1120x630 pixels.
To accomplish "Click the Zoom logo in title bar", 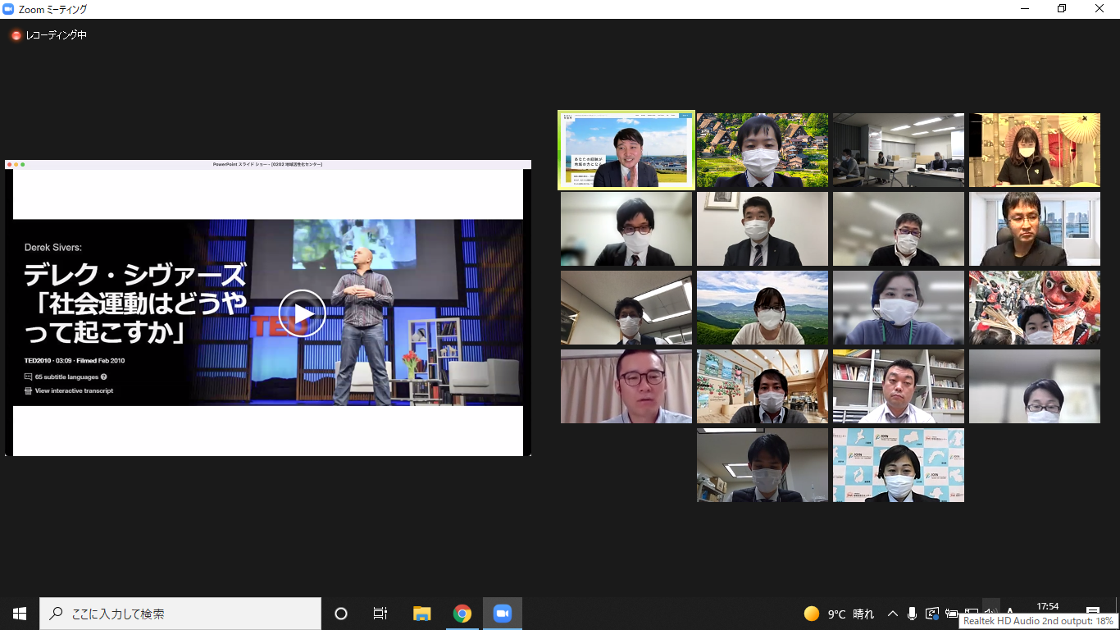I will tap(9, 9).
